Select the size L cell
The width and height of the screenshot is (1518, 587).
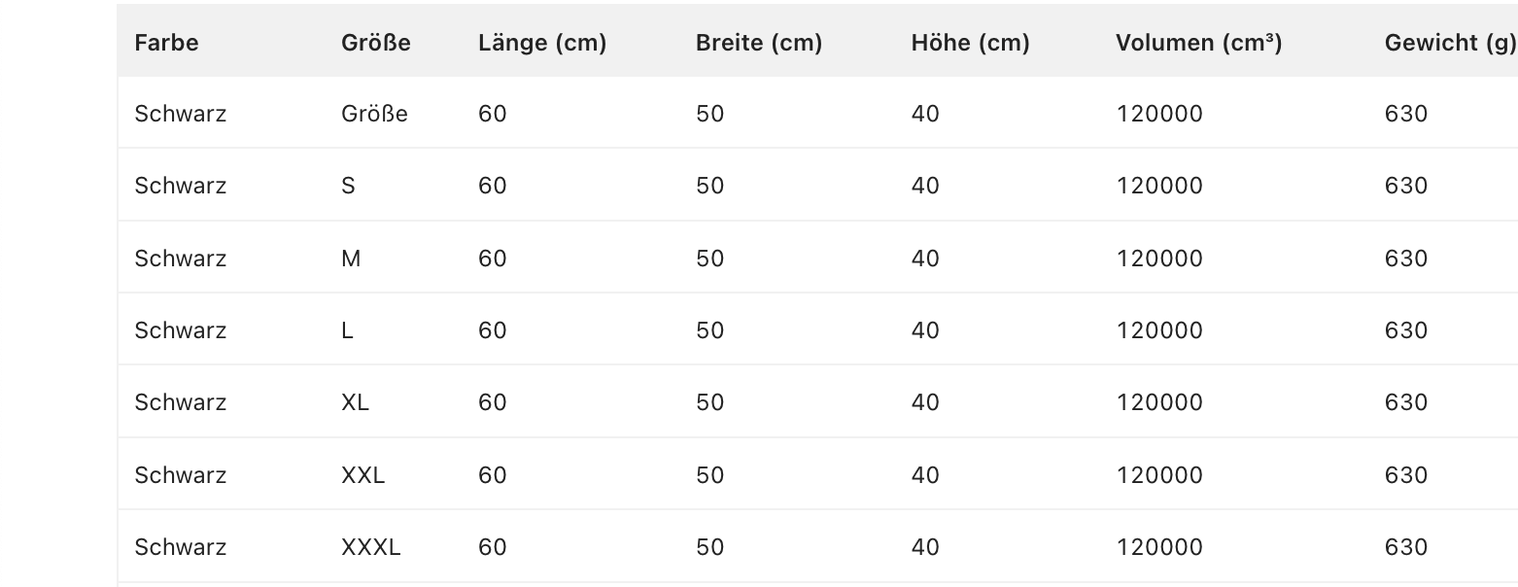click(348, 330)
